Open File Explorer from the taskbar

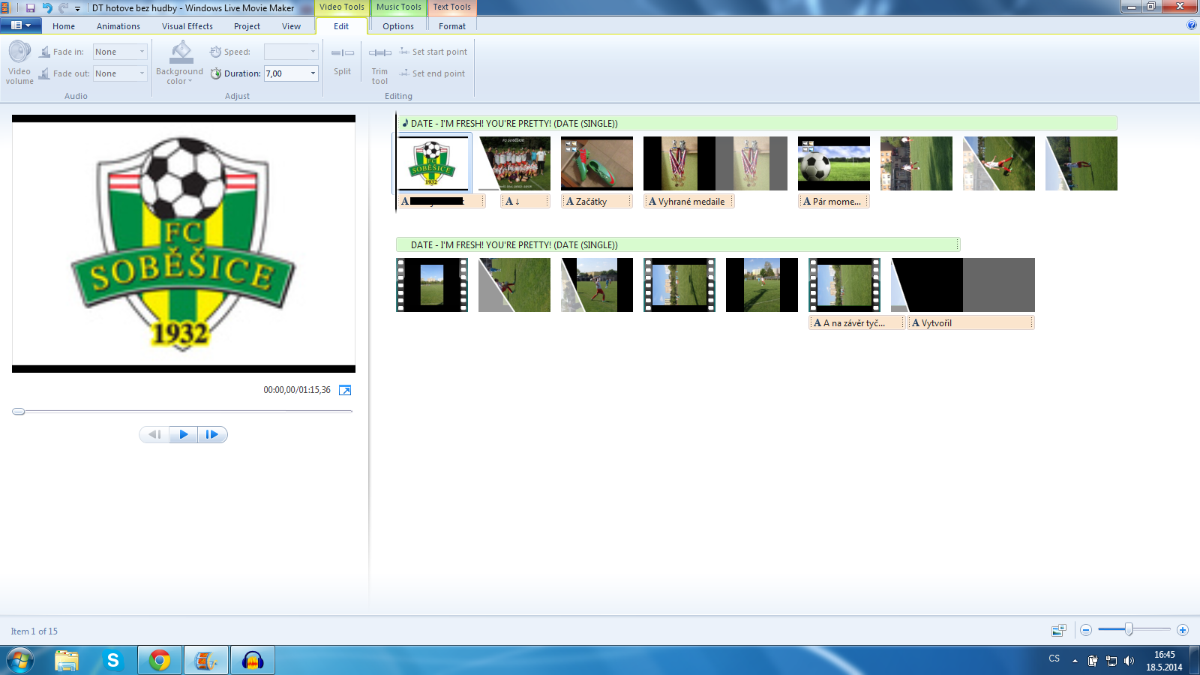point(67,660)
